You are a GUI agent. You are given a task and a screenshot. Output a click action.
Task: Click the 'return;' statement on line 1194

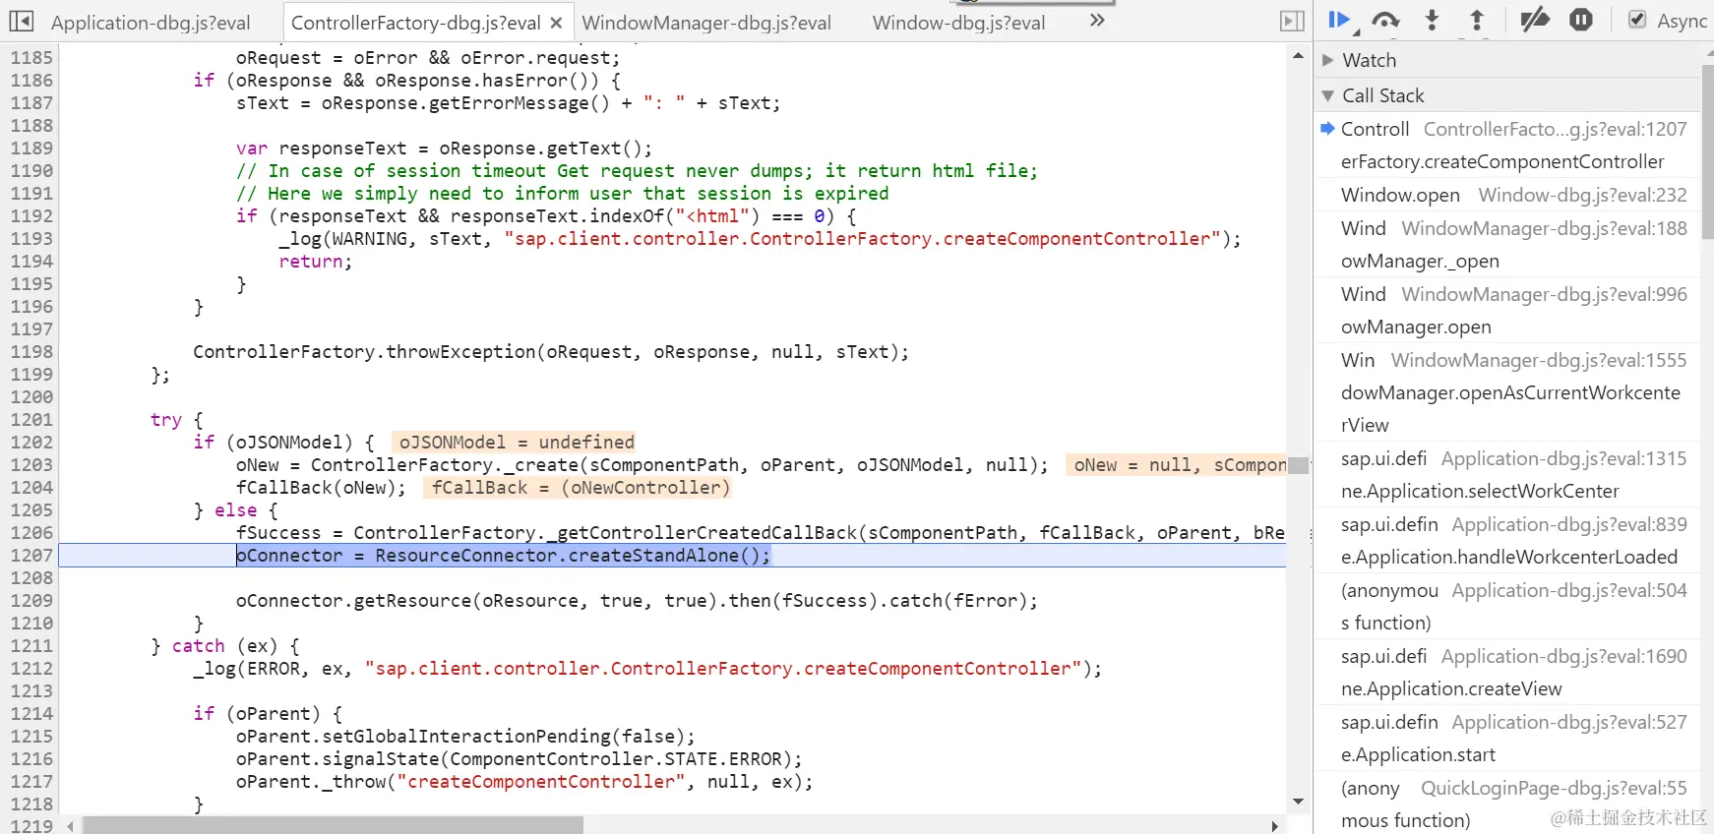tap(315, 262)
